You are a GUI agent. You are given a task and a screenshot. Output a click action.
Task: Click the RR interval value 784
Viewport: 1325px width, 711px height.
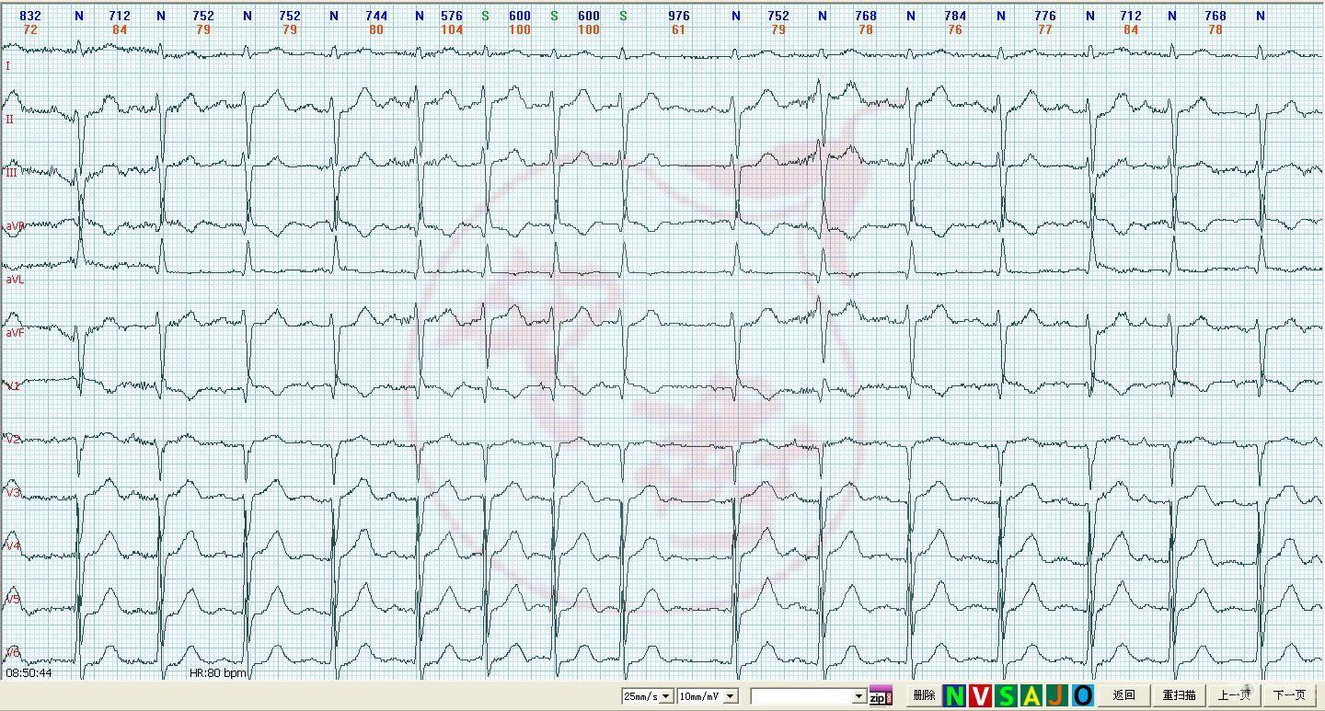click(955, 16)
